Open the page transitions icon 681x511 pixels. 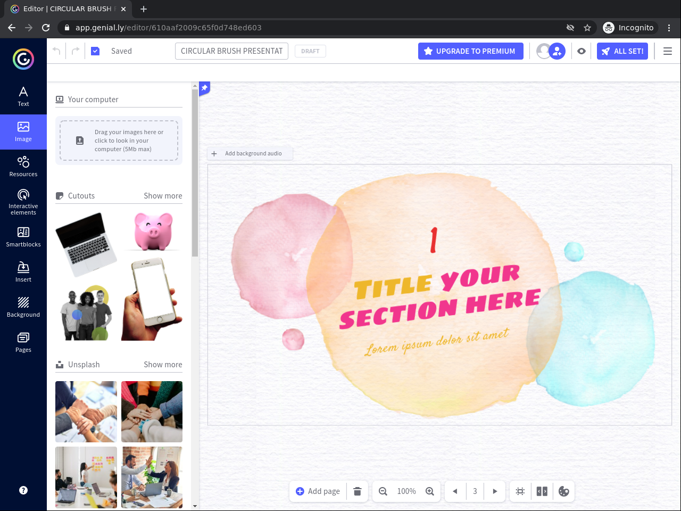[542, 491]
